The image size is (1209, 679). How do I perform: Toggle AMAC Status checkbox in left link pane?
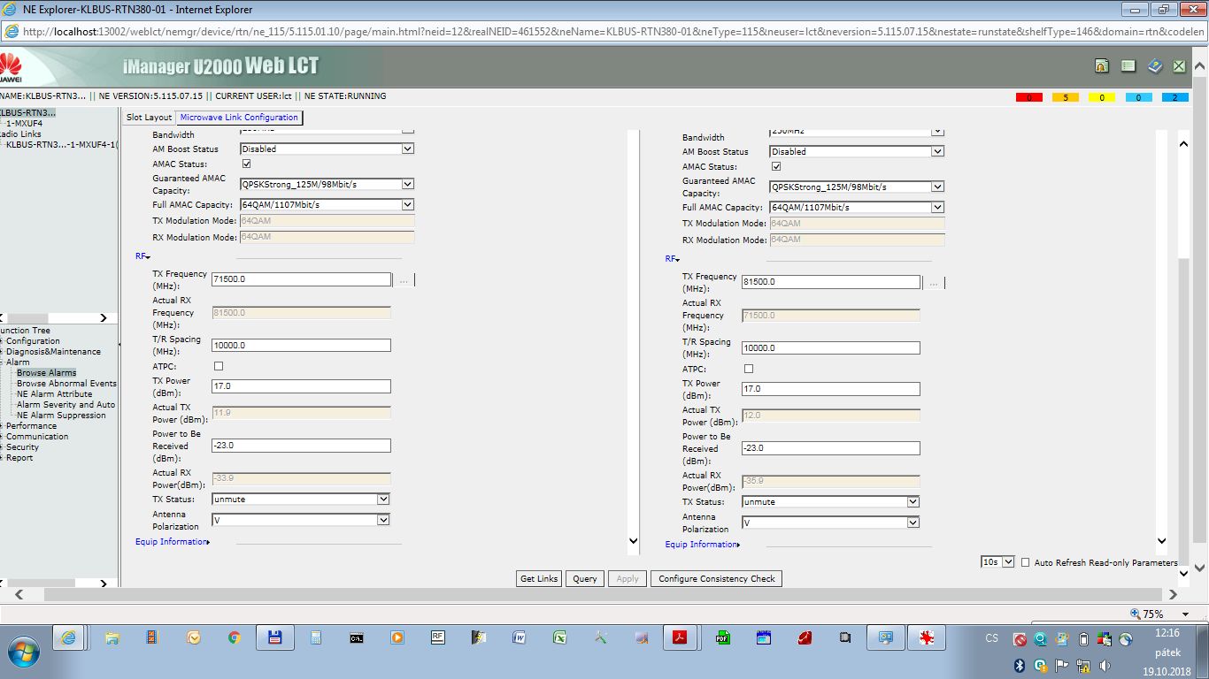(246, 164)
